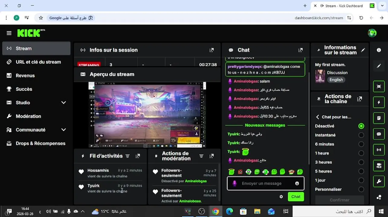This screenshot has height=217, width=388.
Task: Click the stream preview thumbnail
Action: point(147,115)
